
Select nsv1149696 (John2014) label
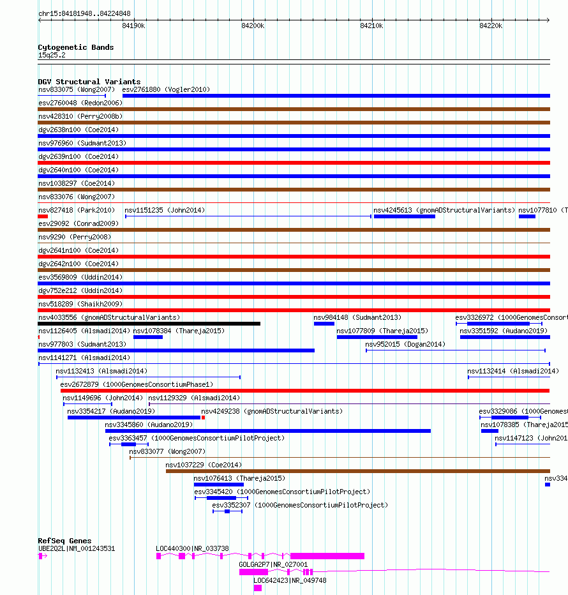pos(103,398)
